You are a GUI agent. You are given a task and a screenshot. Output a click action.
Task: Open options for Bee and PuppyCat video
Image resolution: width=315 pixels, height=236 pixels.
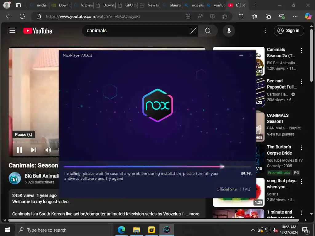click(301, 82)
